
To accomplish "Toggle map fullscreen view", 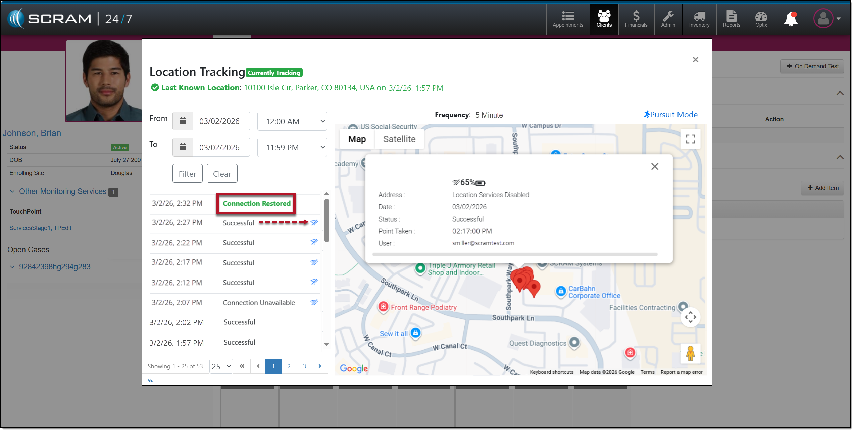I will click(691, 139).
